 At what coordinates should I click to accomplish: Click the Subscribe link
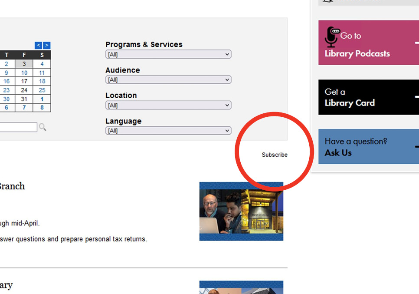pos(274,155)
